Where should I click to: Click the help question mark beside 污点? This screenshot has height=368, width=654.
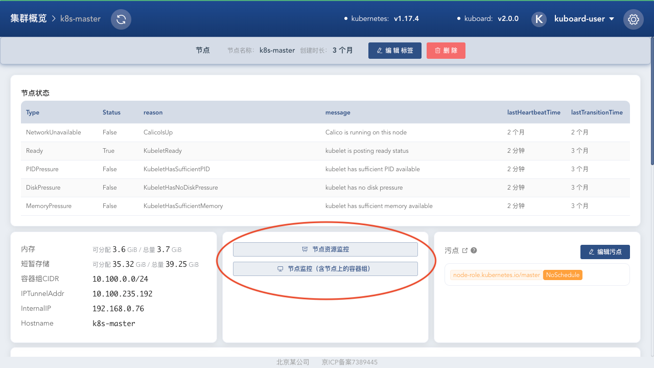coord(474,250)
